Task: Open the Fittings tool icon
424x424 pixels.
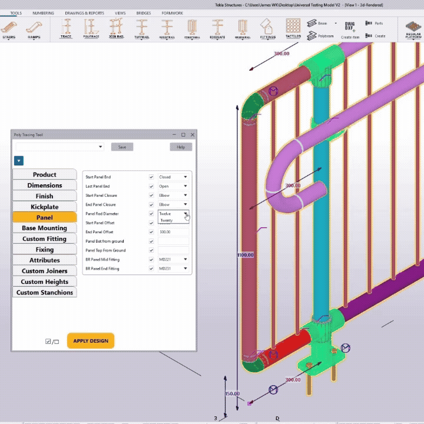Action: (267, 28)
